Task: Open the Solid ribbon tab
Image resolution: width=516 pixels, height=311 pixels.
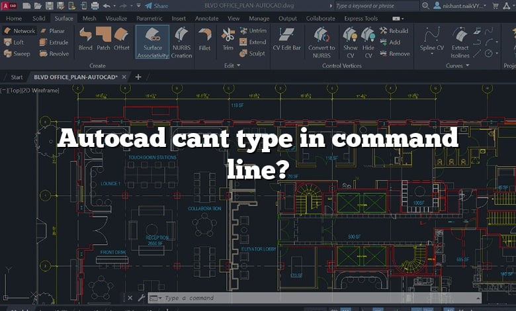Action: [39, 19]
